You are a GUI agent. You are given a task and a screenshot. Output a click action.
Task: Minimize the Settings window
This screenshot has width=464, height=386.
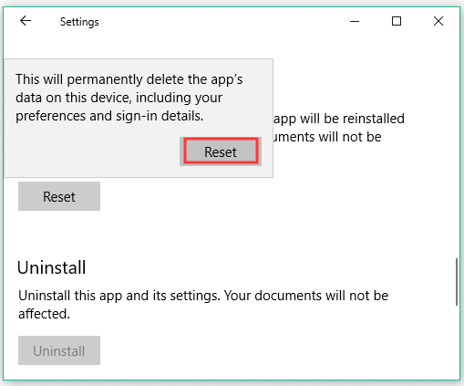click(355, 21)
